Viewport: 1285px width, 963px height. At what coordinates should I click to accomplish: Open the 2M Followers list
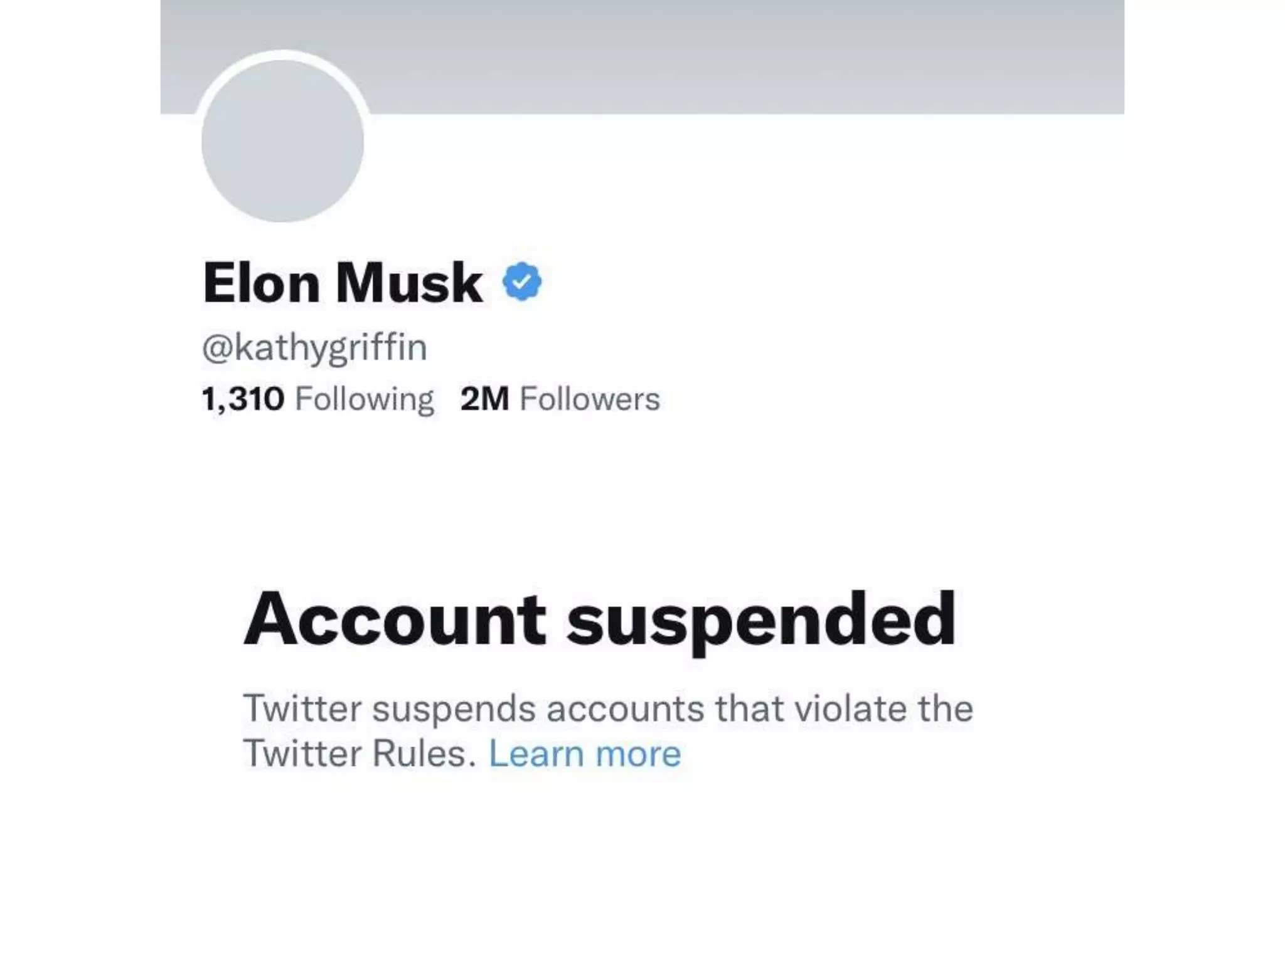tap(560, 399)
